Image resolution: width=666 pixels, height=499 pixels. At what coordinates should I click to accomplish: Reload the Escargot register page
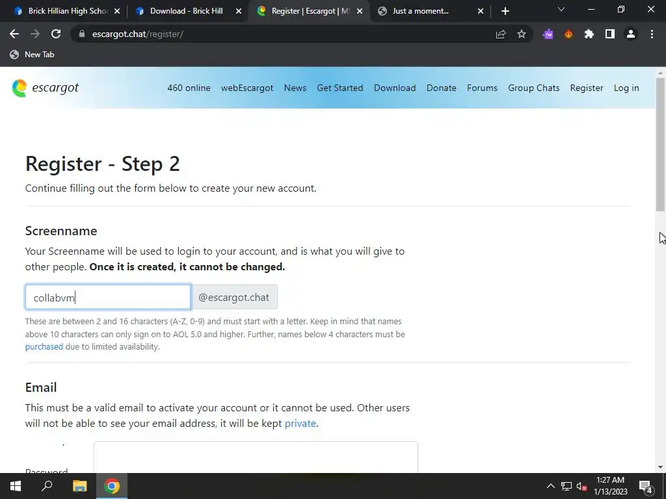[x=56, y=34]
